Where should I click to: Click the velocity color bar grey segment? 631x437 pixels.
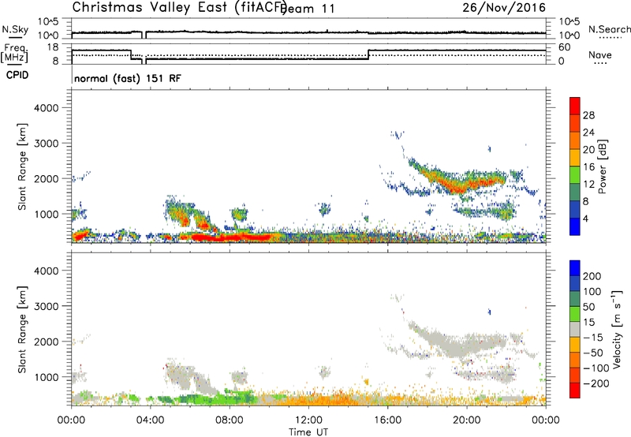[x=575, y=329]
